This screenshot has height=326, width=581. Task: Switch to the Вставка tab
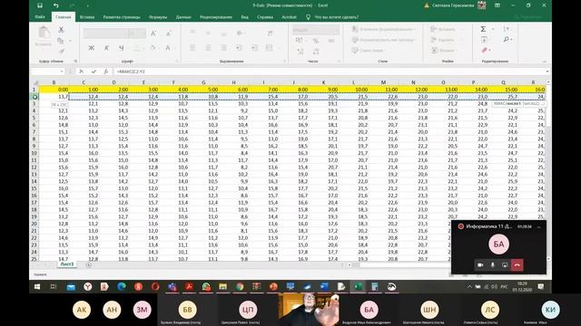click(x=87, y=17)
